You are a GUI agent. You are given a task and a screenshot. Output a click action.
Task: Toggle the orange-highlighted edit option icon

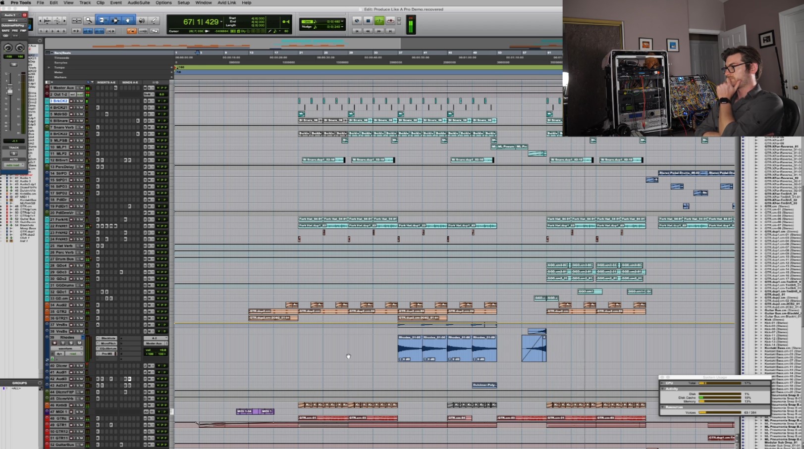131,31
